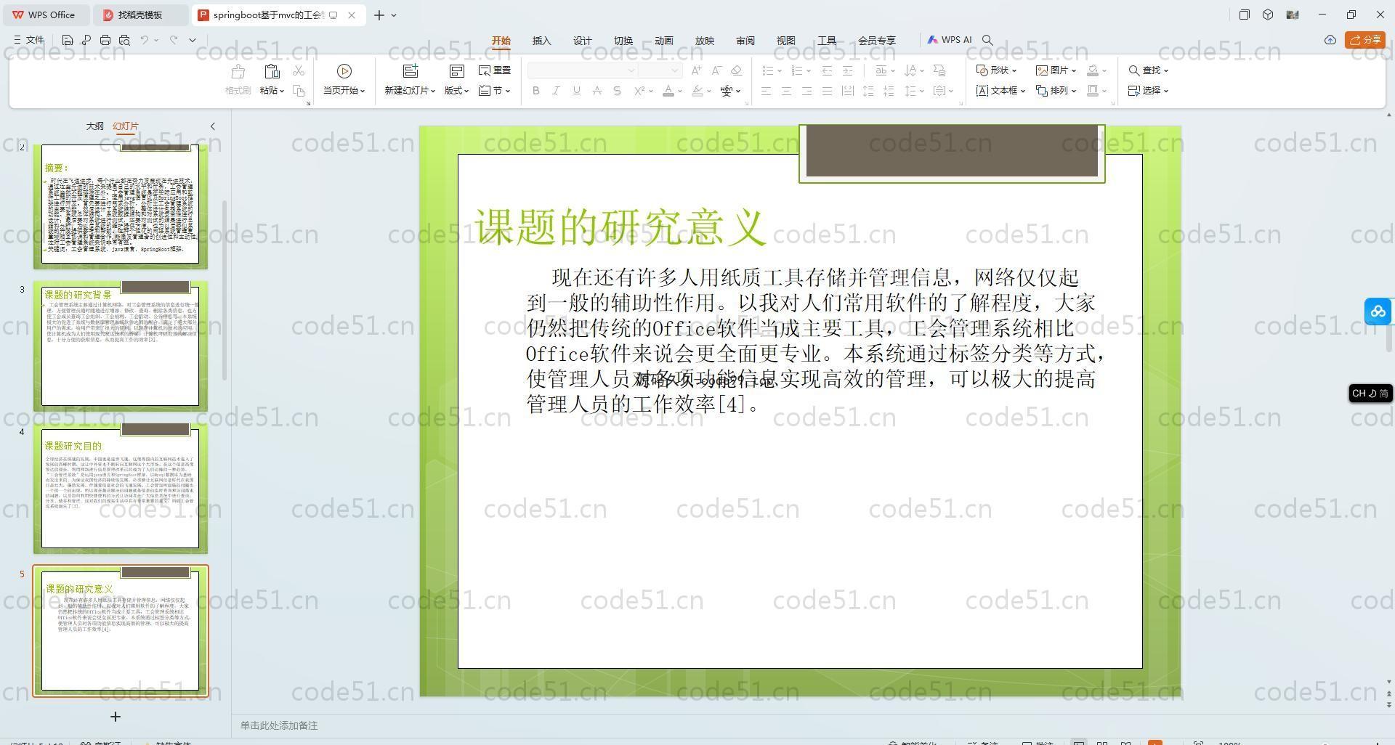Viewport: 1395px width, 745px height.
Task: Click the New Slide (新建幻灯片) icon
Action: pos(411,71)
